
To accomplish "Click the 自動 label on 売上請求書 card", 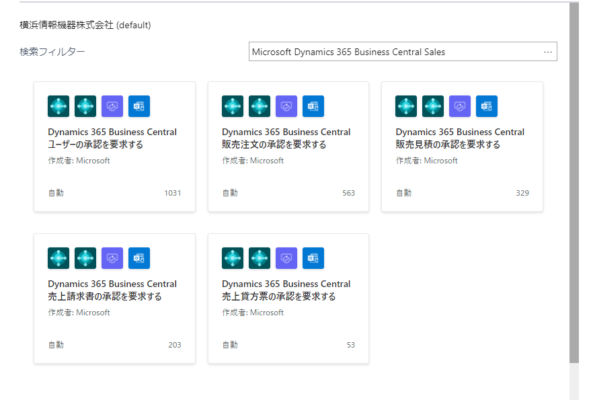I will 56,345.
